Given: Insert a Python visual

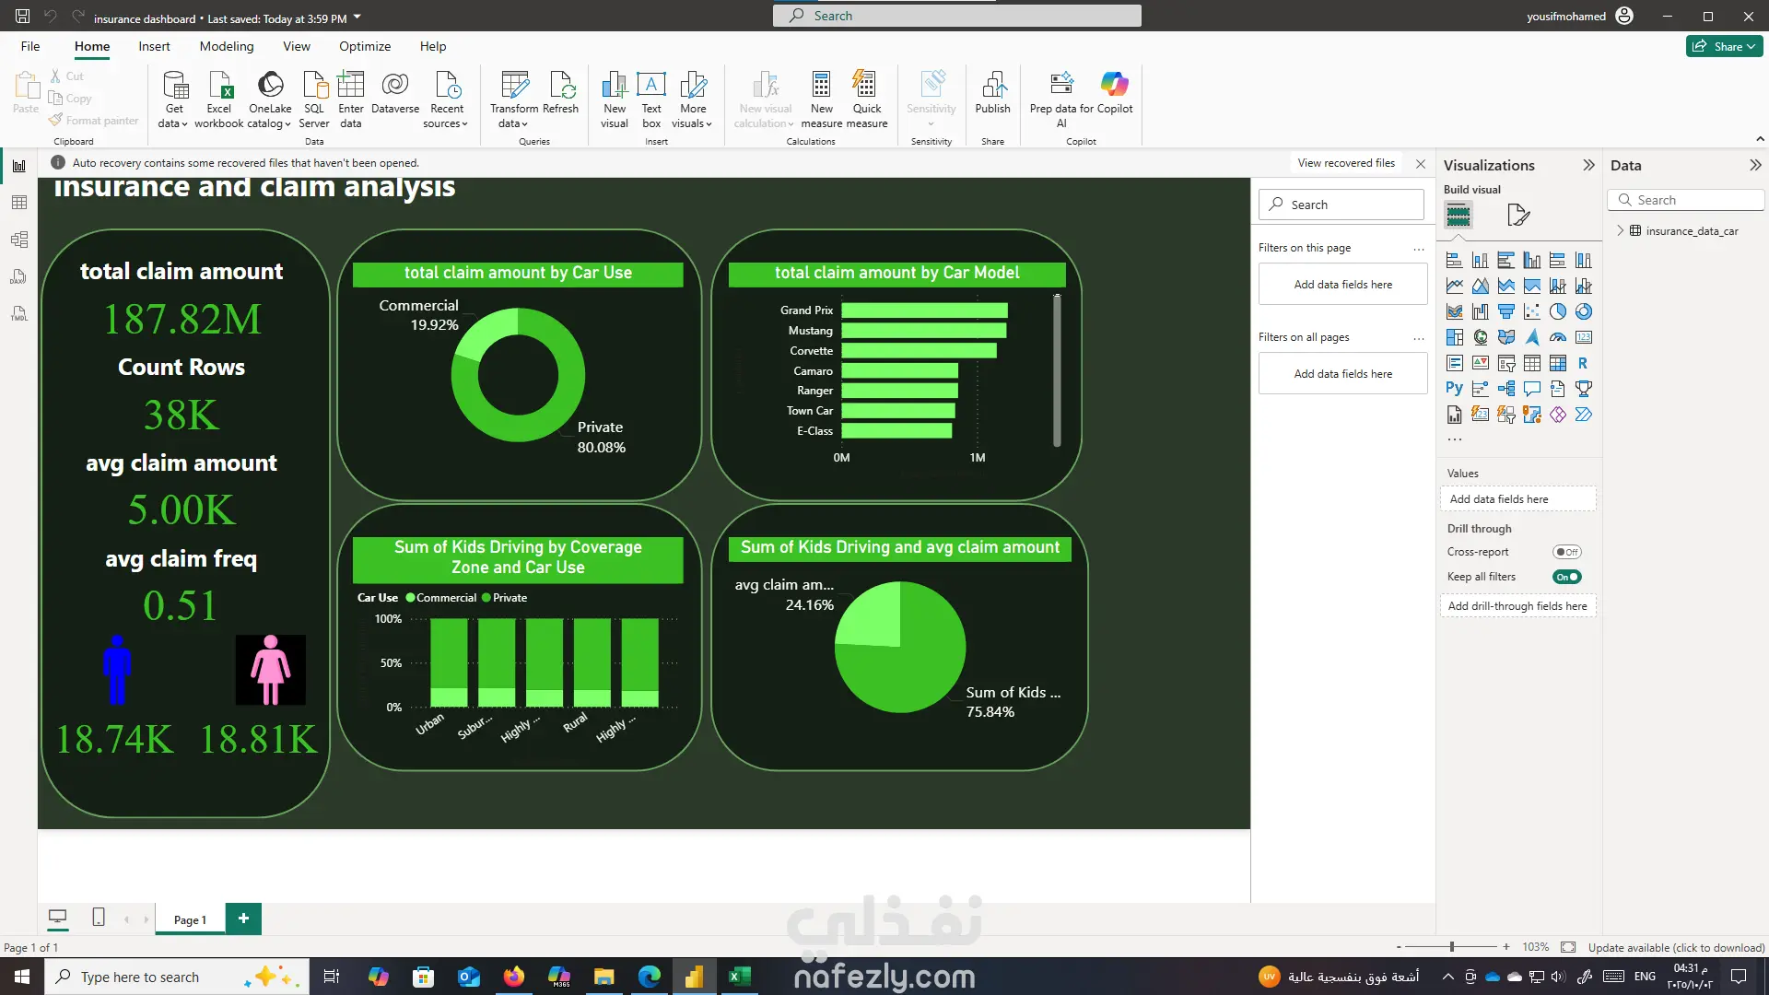Looking at the screenshot, I should (x=1454, y=389).
